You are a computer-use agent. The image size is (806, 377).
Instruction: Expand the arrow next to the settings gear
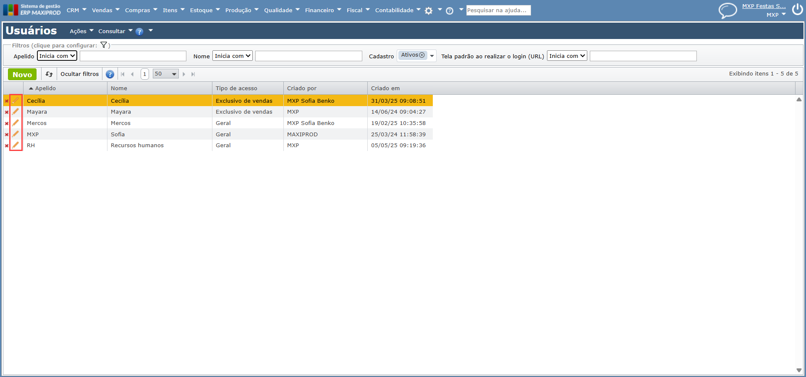coord(440,9)
